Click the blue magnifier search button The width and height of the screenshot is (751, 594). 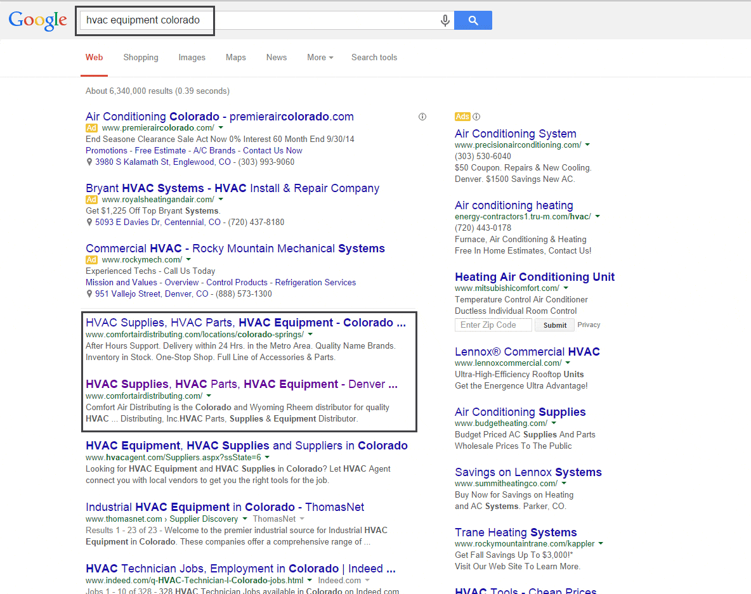(473, 20)
